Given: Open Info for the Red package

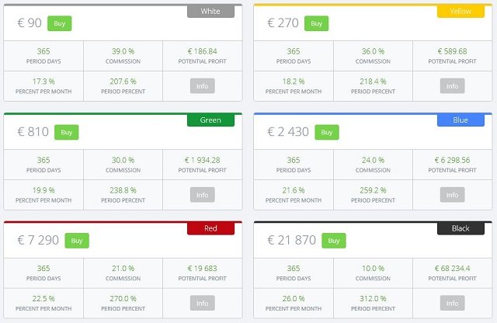Looking at the screenshot, I should pyautogui.click(x=203, y=303).
